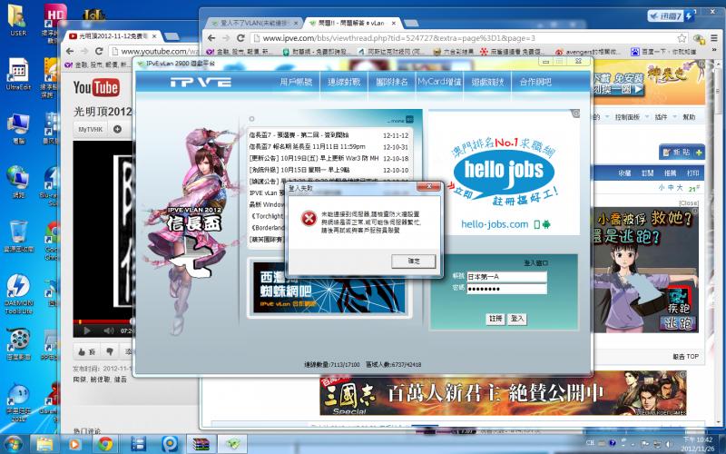This screenshot has height=454, width=726.
Task: Open the 百度一下 bookmark
Action: [662, 52]
